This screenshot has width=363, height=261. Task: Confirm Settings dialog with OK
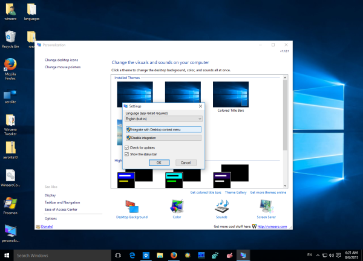[159, 163]
